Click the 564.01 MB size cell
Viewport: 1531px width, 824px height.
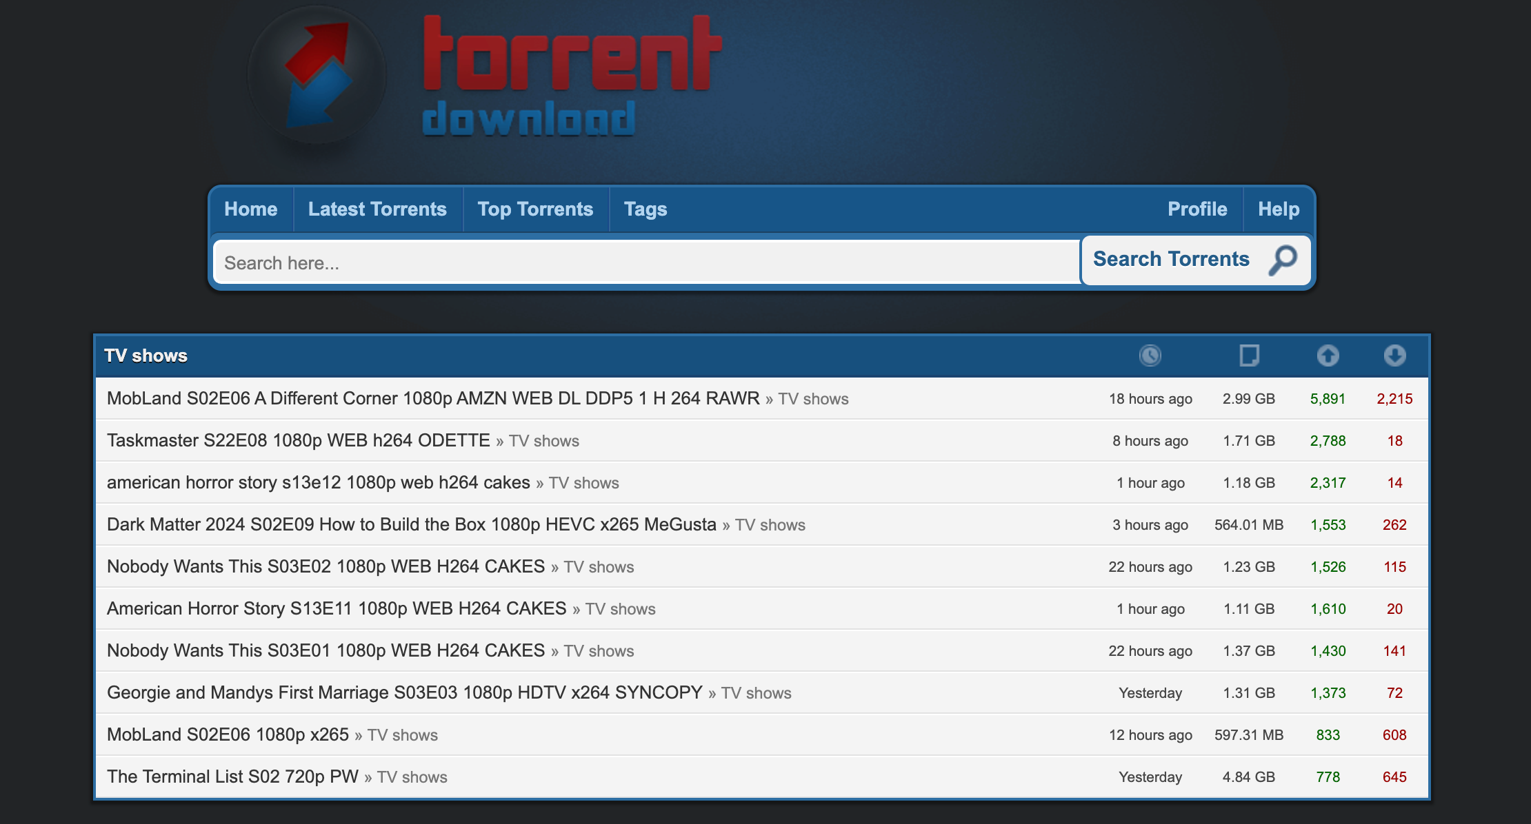(x=1249, y=525)
